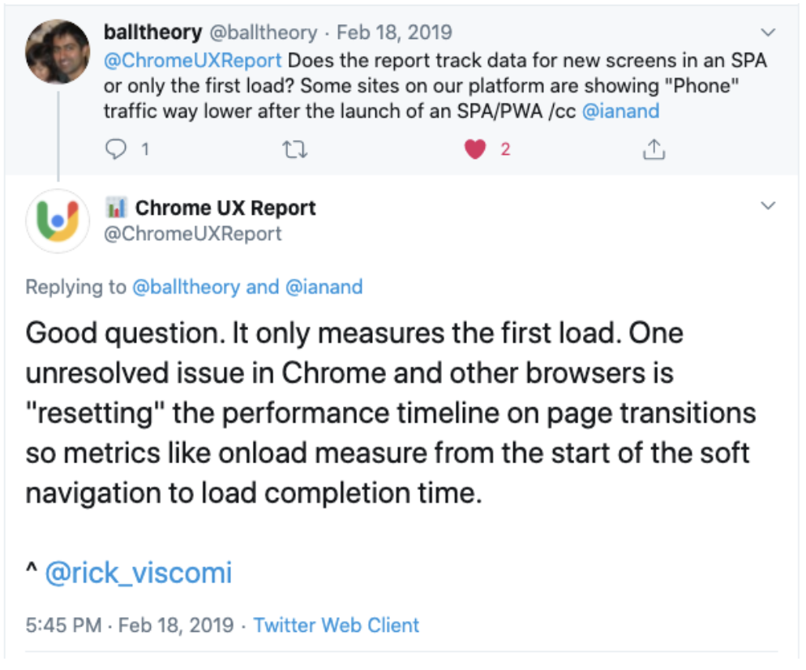
Task: Click the balltheory display name
Action: [x=152, y=32]
